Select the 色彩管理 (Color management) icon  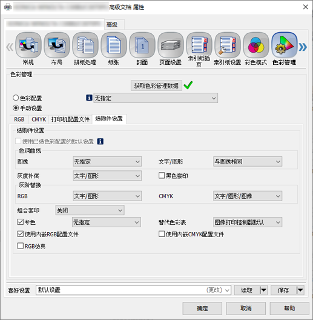tap(285, 45)
